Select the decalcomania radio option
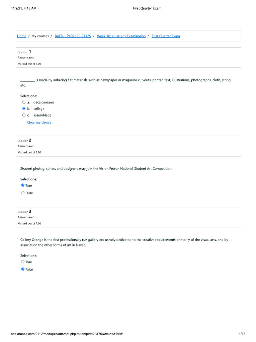 (x=24, y=102)
